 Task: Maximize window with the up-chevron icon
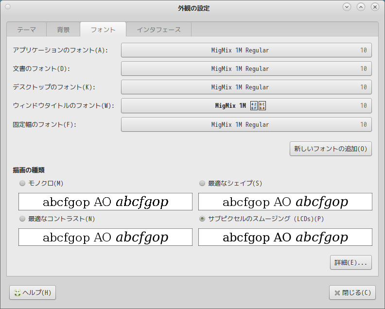[x=361, y=7]
